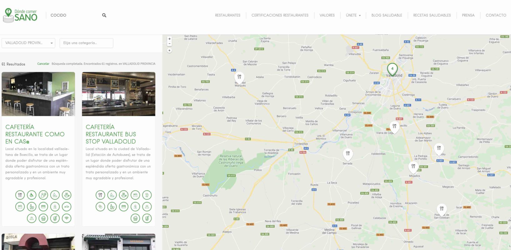511x250 pixels.
Task: Open the VALLADOLID PROVINCIA province dropdown
Action: point(28,43)
